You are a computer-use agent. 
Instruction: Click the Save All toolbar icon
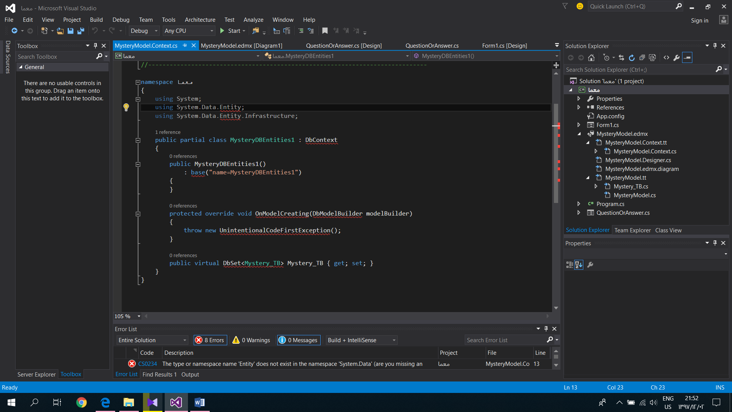click(x=81, y=31)
